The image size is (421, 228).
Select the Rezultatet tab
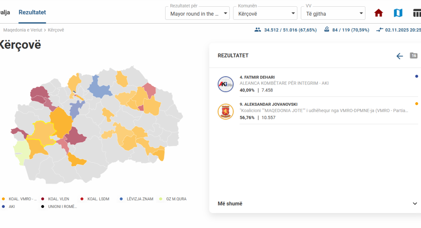[x=32, y=12]
